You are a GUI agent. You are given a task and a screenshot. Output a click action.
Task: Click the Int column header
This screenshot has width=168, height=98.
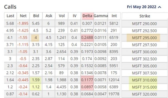(114, 16)
